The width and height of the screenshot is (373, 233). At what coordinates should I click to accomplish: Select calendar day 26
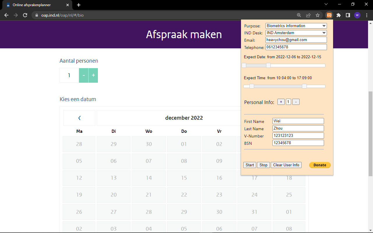pyautogui.click(x=79, y=212)
